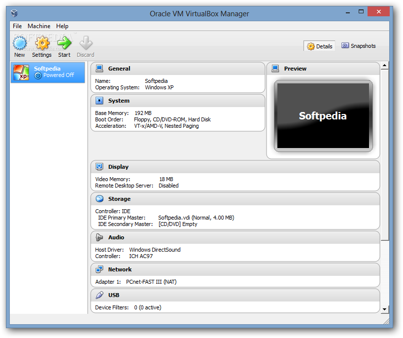The image size is (403, 338).
Task: Click the Video Memory value 18 MB
Action: point(166,179)
